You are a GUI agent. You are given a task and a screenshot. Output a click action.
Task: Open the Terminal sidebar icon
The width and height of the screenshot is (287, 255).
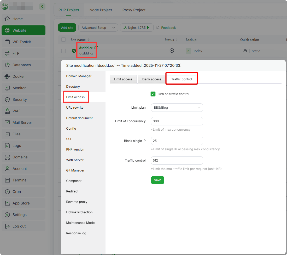point(8,180)
